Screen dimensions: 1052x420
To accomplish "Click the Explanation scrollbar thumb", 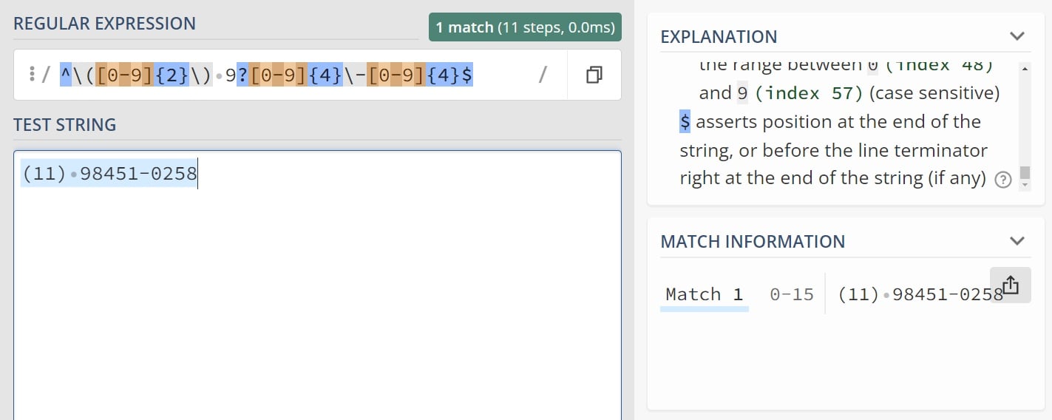I will [x=1025, y=172].
